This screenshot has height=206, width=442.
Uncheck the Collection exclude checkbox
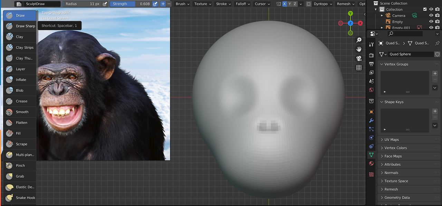tap(425, 9)
